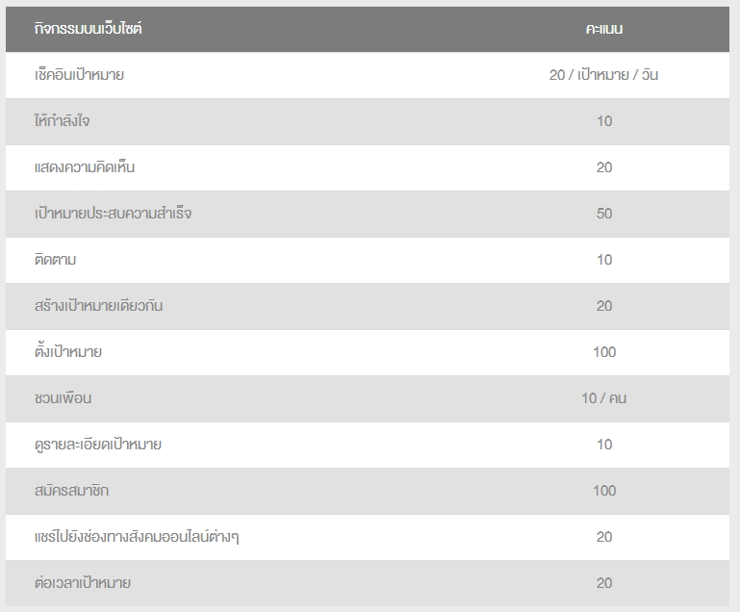Select ดูรายละเอียดเป้าหมาย row label

click(x=98, y=444)
